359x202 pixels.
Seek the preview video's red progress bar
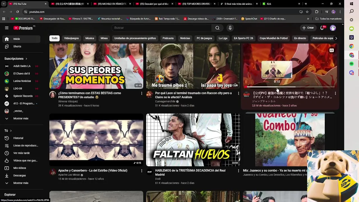coord(290,87)
